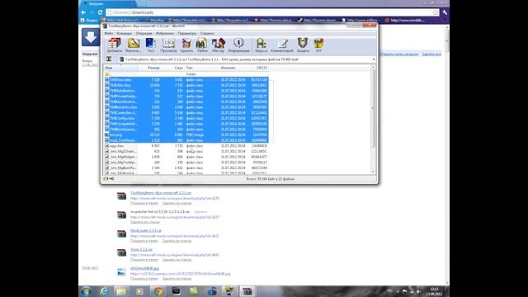Click the WinRAR Add (Добавить) toolbar icon
This screenshot has width=528, height=297.
coord(115,45)
